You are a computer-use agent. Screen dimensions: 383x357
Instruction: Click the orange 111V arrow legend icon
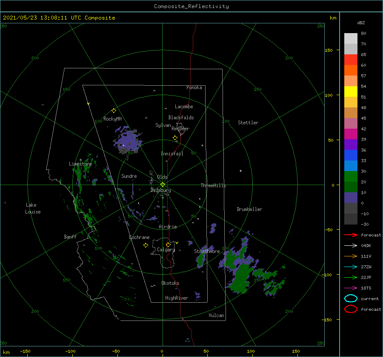[351, 256]
